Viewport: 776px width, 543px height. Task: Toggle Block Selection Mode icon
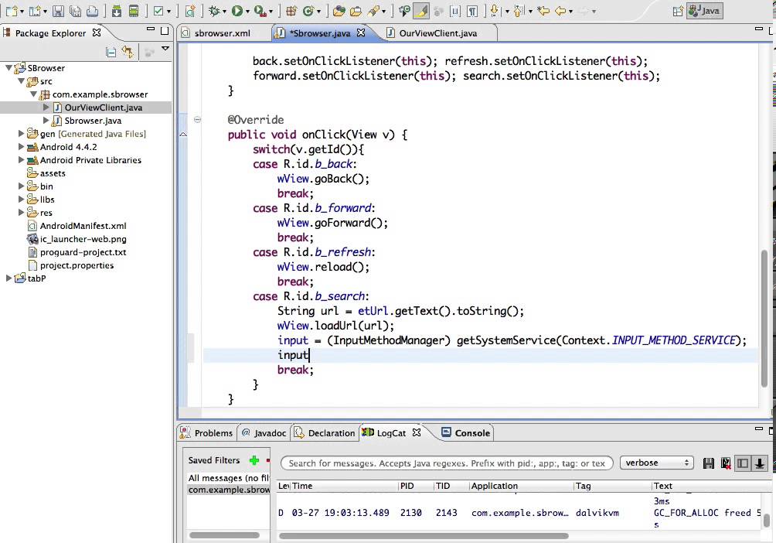pyautogui.click(x=454, y=11)
